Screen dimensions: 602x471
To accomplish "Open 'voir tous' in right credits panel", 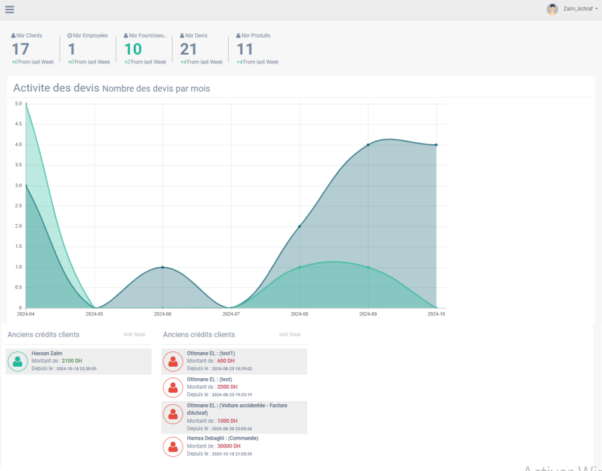I will (x=290, y=334).
